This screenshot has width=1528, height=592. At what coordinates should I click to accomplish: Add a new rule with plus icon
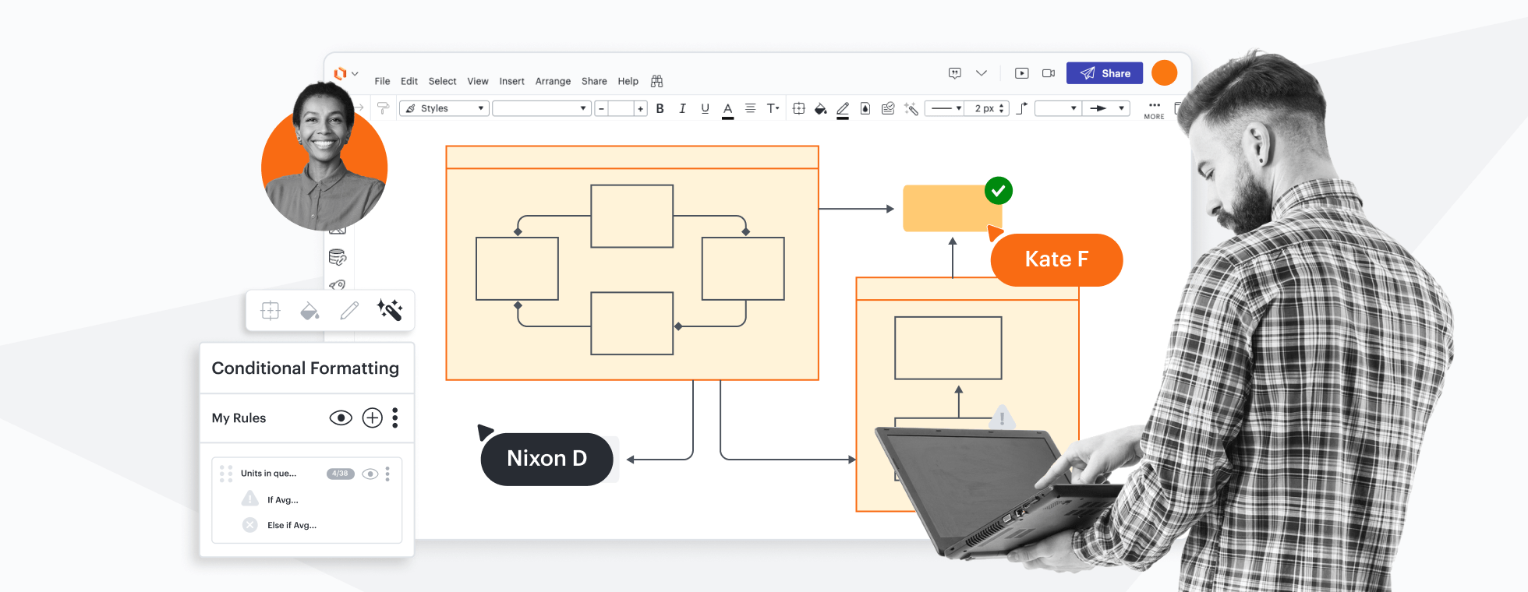373,418
